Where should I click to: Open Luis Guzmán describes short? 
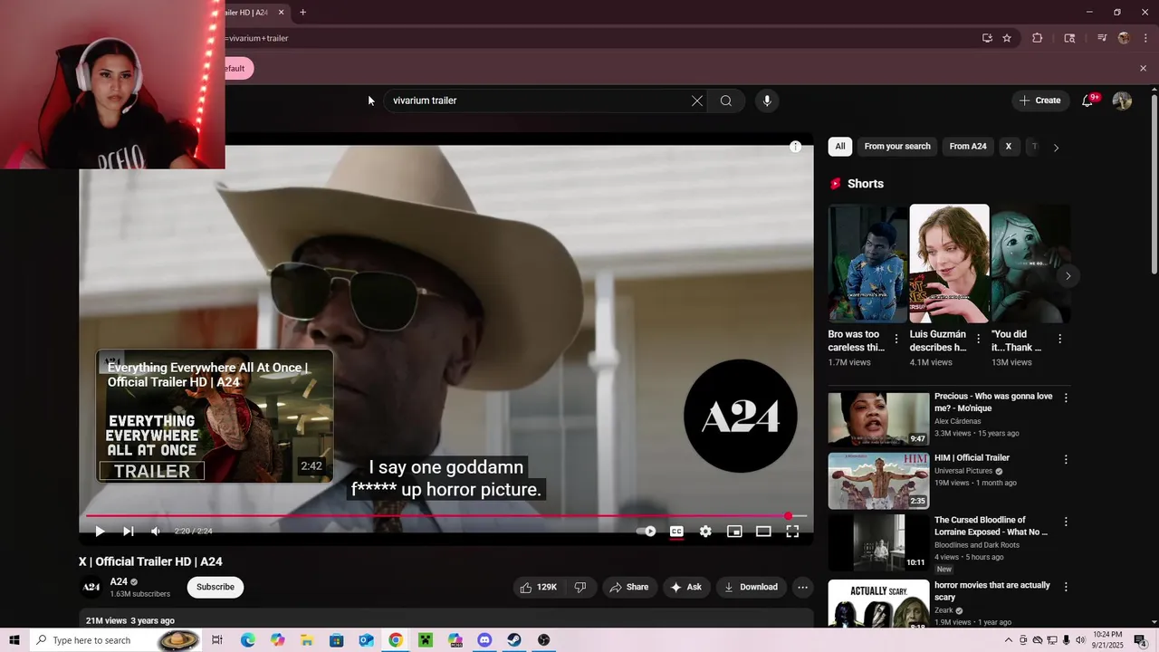click(x=949, y=264)
